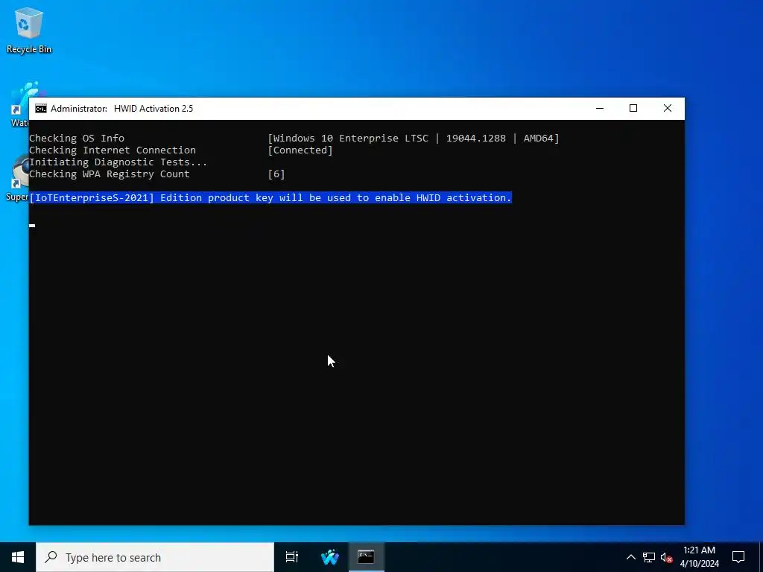763x572 pixels.
Task: Show hidden system tray icons
Action: click(x=630, y=557)
